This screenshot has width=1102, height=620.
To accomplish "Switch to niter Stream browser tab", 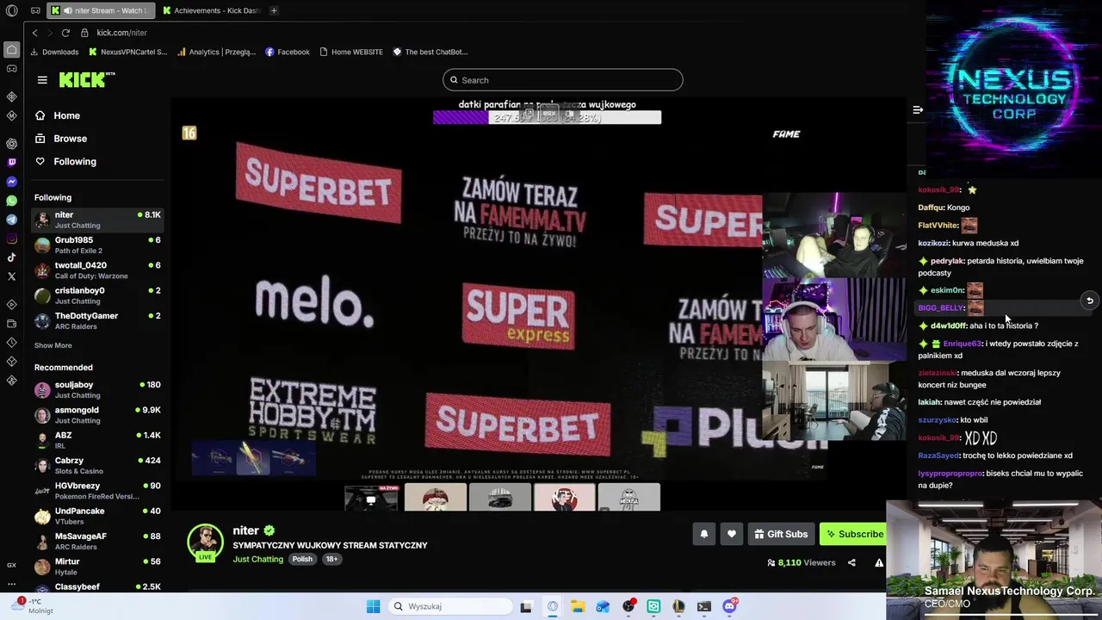I will (101, 10).
